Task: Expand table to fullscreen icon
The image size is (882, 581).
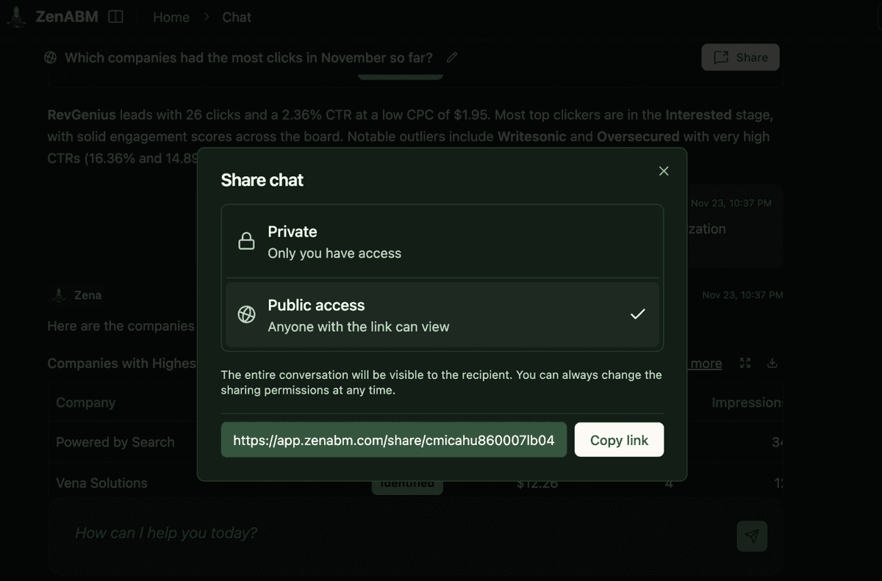Action: pyautogui.click(x=745, y=363)
